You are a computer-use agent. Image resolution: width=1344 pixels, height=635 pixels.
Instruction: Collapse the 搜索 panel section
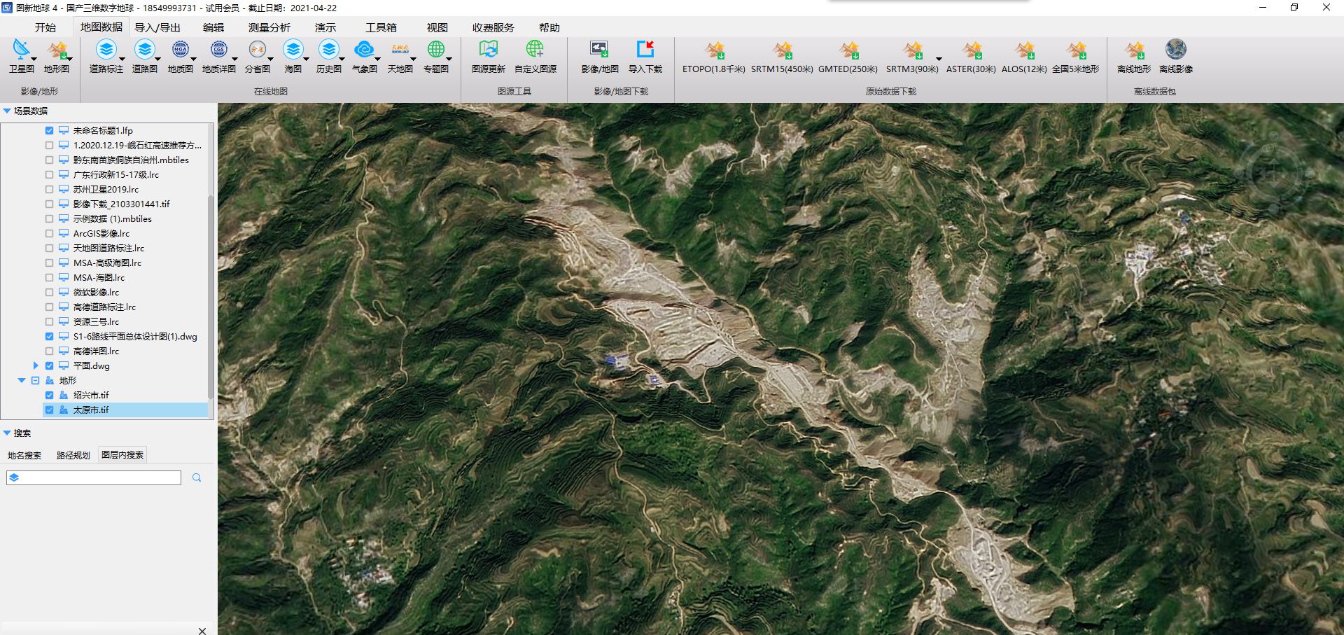[x=7, y=433]
